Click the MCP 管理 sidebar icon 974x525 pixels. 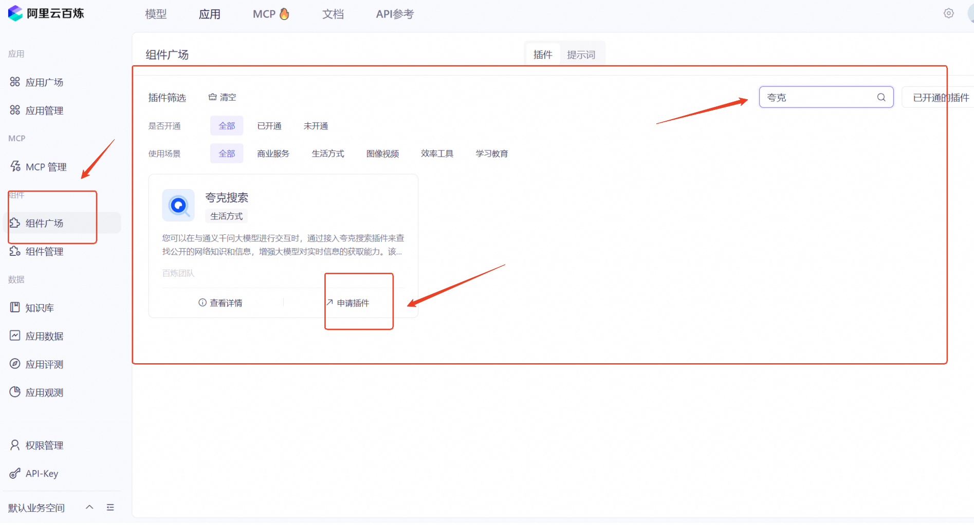[x=15, y=166]
